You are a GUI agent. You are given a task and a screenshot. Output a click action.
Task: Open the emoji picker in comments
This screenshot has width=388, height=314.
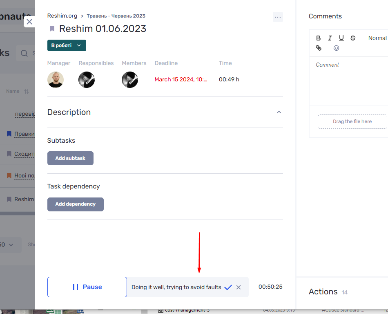[x=336, y=48]
